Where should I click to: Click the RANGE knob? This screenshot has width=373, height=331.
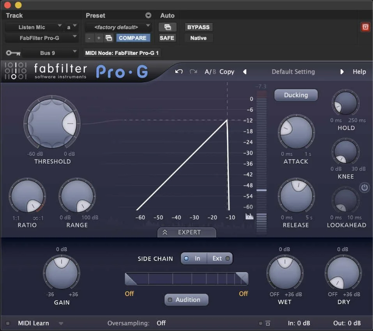(x=77, y=196)
